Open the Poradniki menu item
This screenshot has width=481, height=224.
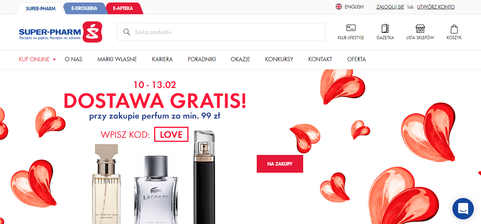tap(202, 59)
